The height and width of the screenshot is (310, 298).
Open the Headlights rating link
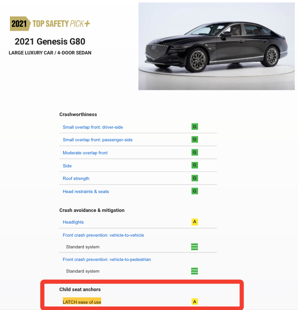(x=73, y=222)
